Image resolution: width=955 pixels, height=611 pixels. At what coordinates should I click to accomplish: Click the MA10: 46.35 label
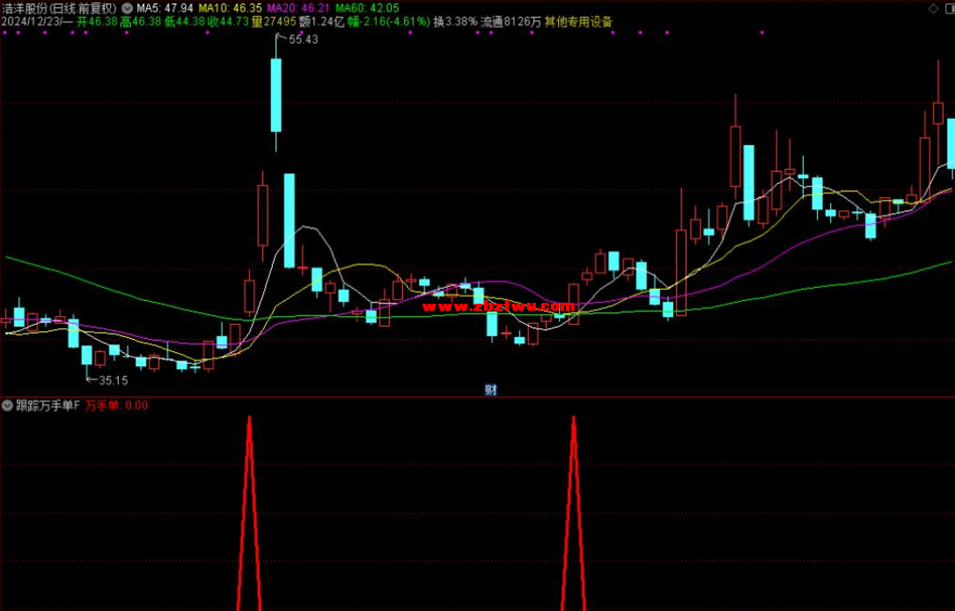231,9
